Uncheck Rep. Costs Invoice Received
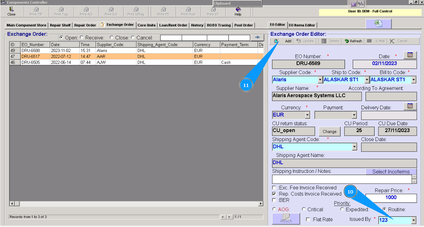Viewport: 424px width, 227px height. [x=274, y=194]
